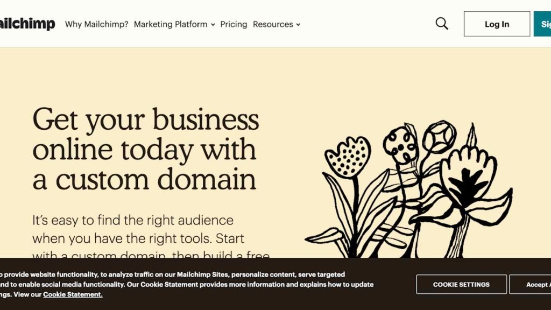Screen dimensions: 551x310
Task: Click the teal Sign Up button
Action: coord(542,24)
